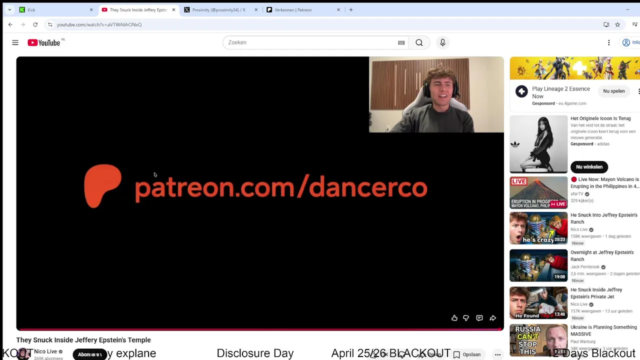The height and width of the screenshot is (360, 640).
Task: Open Epstein's Private Jet video thumbnail
Action: (x=538, y=303)
